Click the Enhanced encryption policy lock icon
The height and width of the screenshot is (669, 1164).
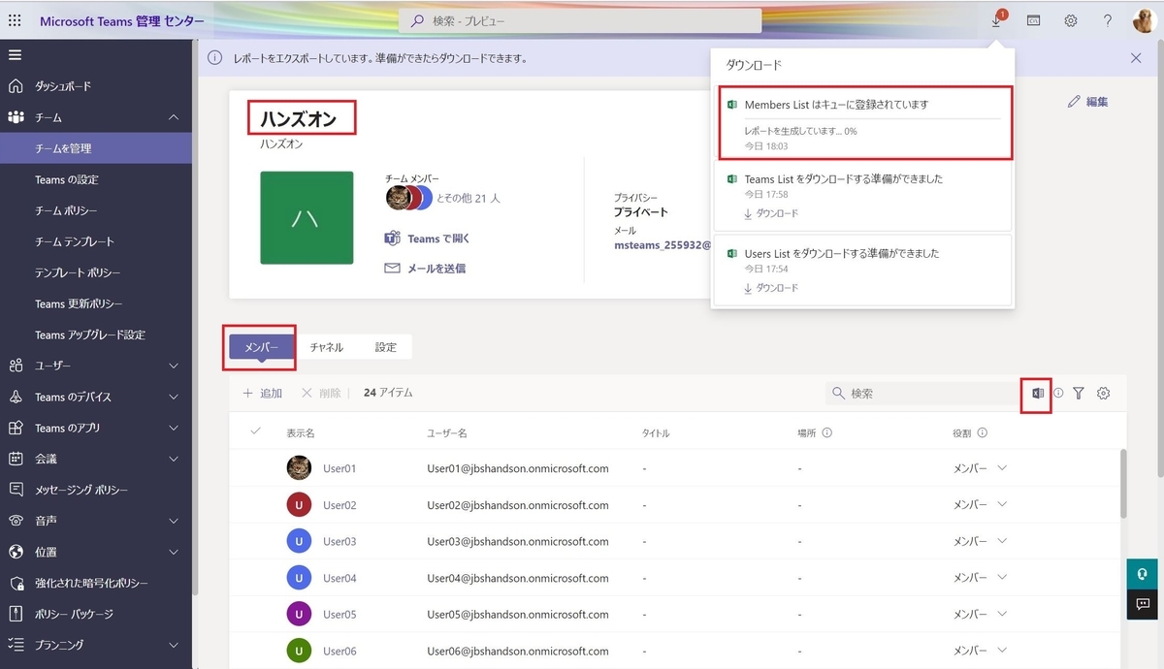(x=16, y=583)
